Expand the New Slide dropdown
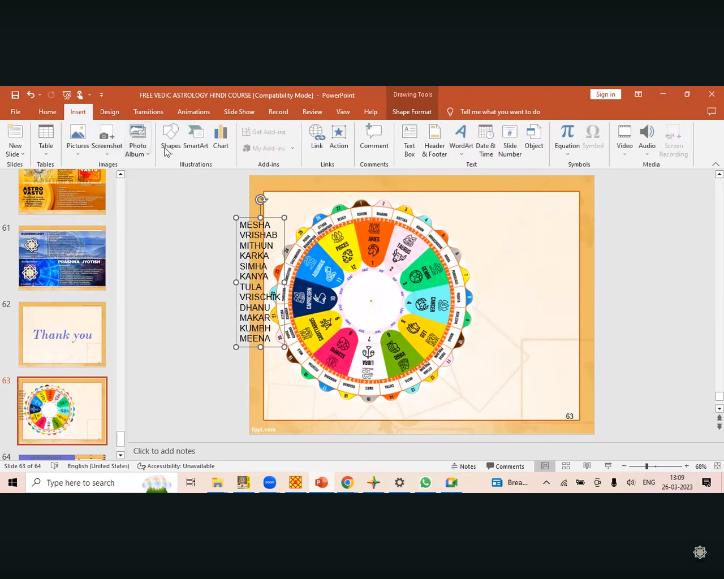Viewport: 724px width, 579px height. coord(15,154)
